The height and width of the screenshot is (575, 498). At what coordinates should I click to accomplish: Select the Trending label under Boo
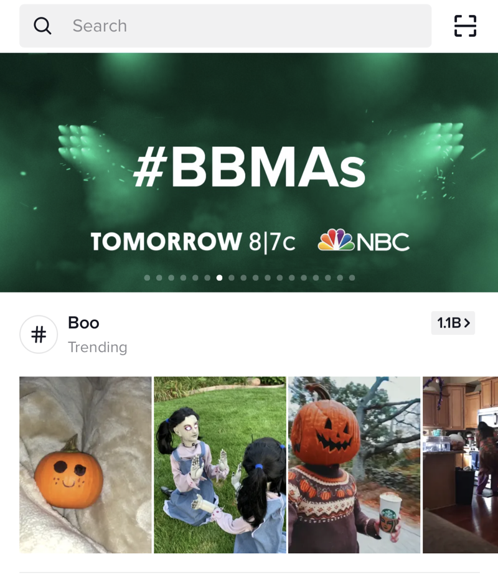point(98,347)
